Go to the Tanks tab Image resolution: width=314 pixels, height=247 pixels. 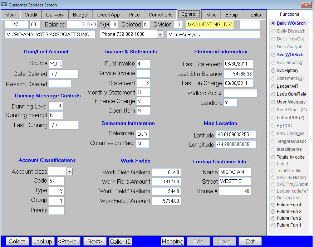click(254, 15)
